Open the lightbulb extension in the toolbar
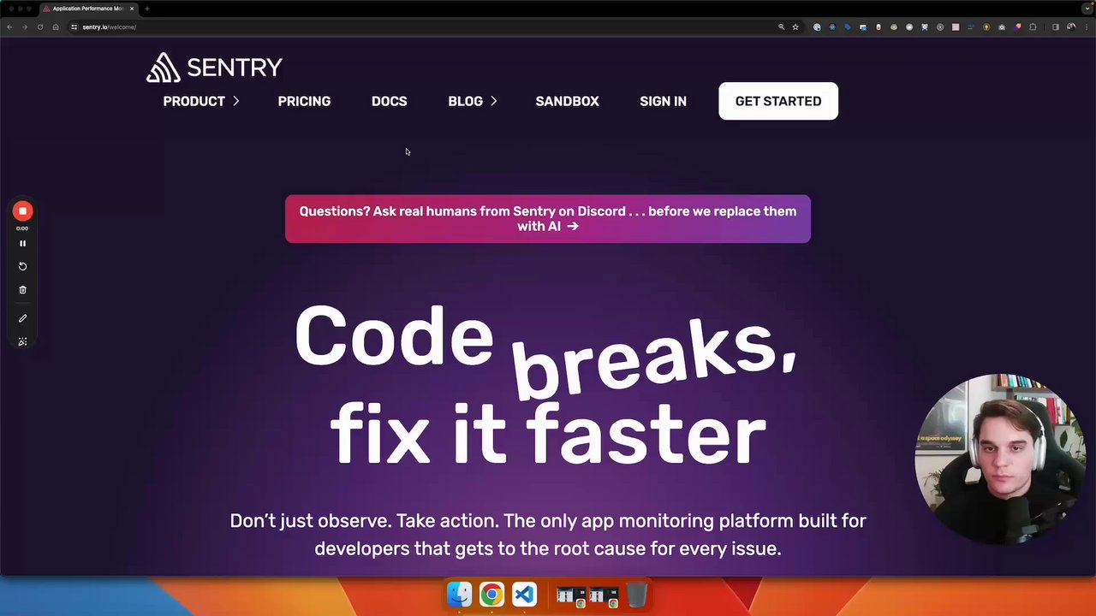Screen dimensions: 1096x616 click(986, 27)
